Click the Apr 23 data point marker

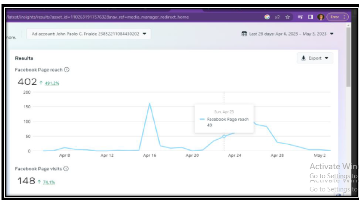[x=224, y=136]
